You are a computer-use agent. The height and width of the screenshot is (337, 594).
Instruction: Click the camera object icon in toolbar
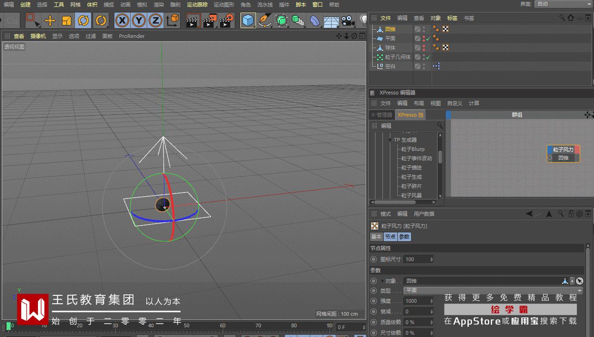click(347, 21)
